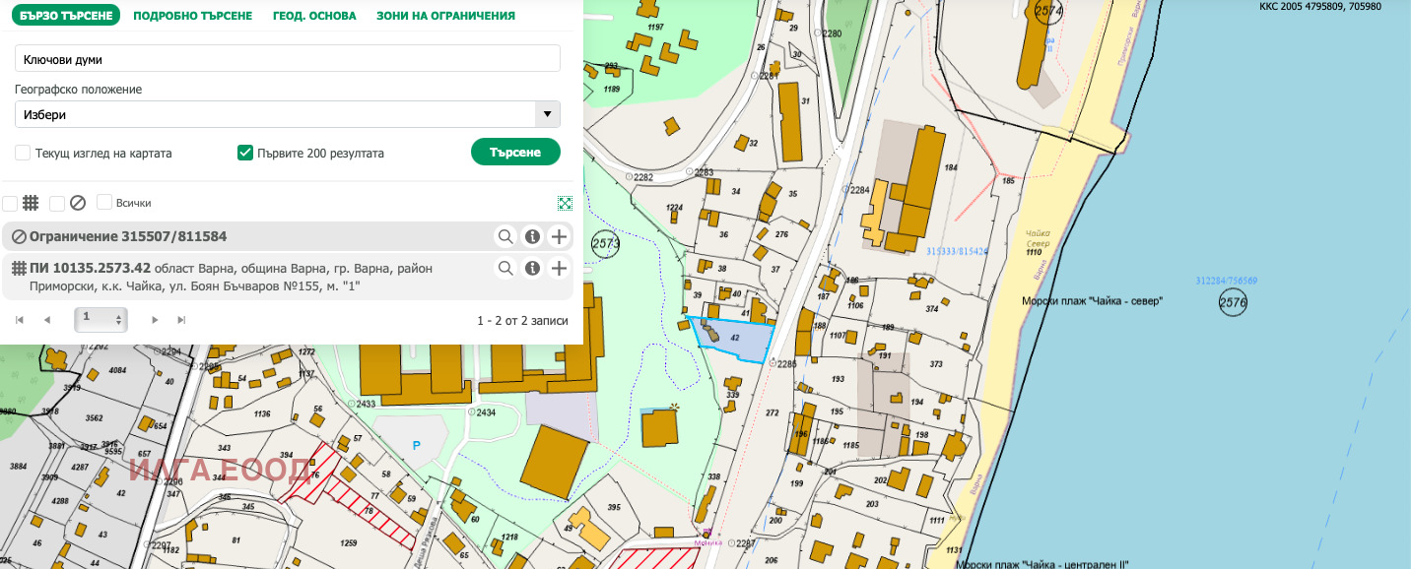This screenshot has height=569, width=1411.
Task: Uncheck Първите 200 резултата
Action: (x=245, y=153)
